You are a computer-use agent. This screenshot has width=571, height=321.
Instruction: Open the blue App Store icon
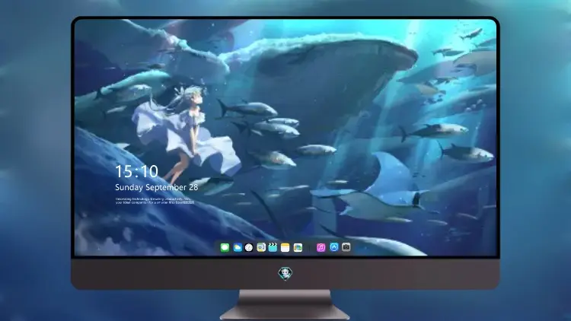[334, 247]
